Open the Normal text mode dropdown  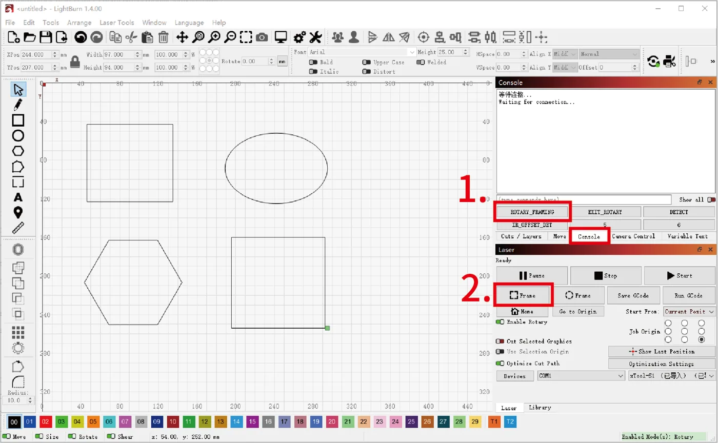[x=609, y=54]
